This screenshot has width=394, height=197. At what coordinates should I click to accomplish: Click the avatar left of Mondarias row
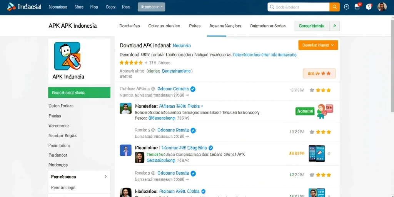point(126,108)
